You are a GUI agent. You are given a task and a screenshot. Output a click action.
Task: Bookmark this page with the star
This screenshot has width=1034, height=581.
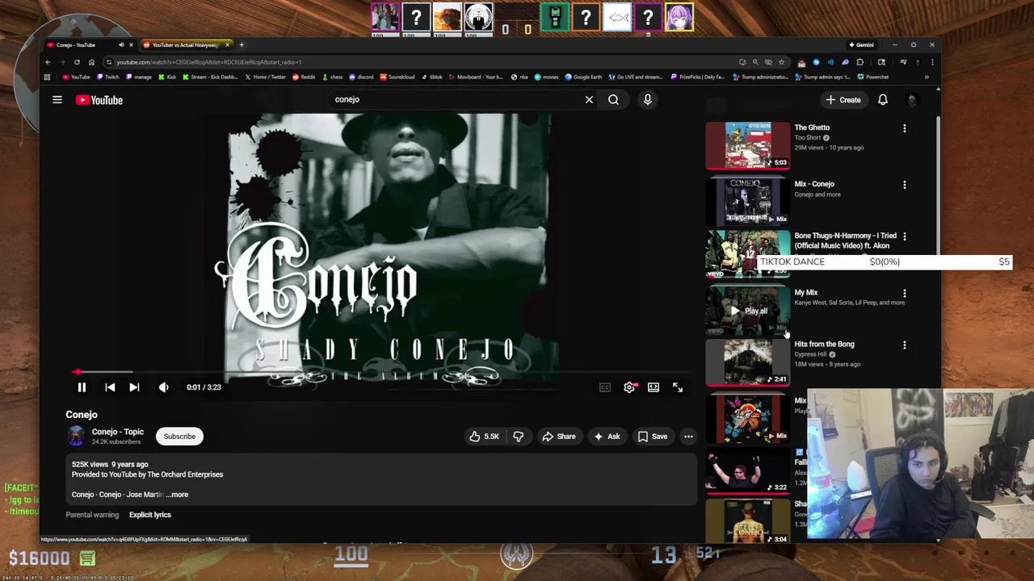(x=781, y=62)
